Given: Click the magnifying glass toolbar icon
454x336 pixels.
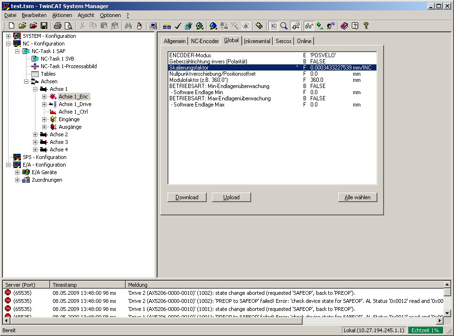Looking at the screenshot, I should click(284, 26).
